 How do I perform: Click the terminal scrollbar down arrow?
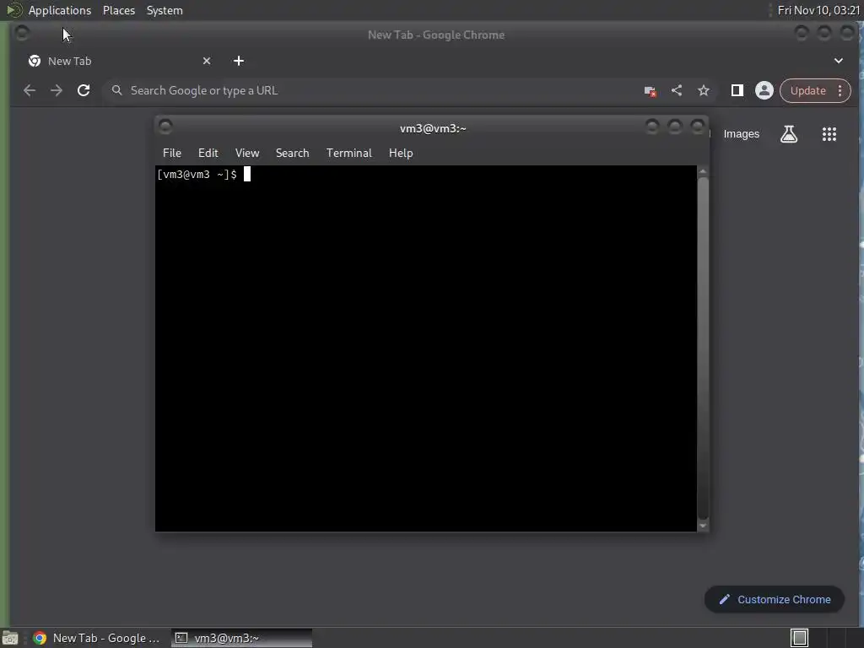[x=703, y=526]
